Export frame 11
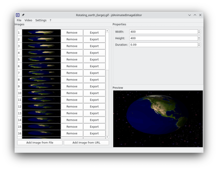The height and width of the screenshot is (170, 218). pos(94,100)
